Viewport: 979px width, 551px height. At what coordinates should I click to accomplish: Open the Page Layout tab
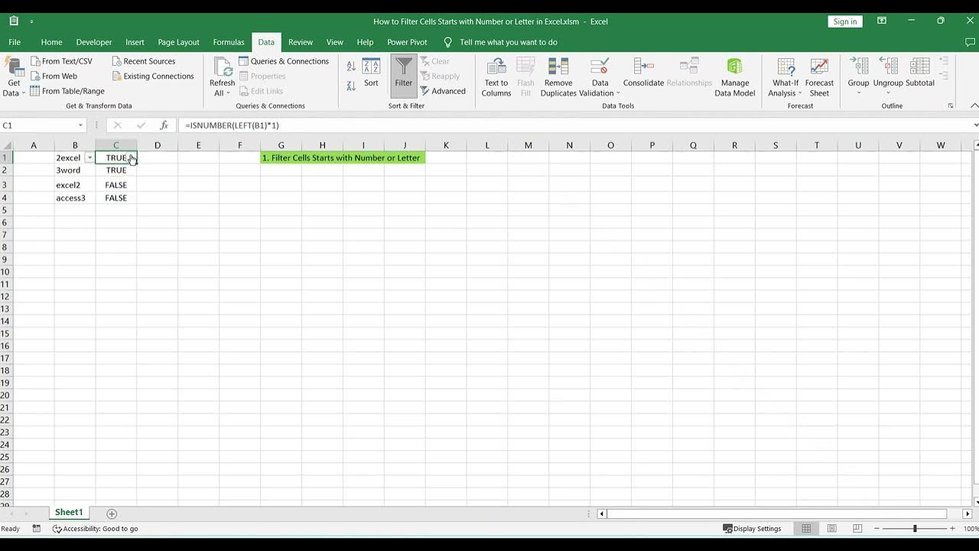(178, 43)
